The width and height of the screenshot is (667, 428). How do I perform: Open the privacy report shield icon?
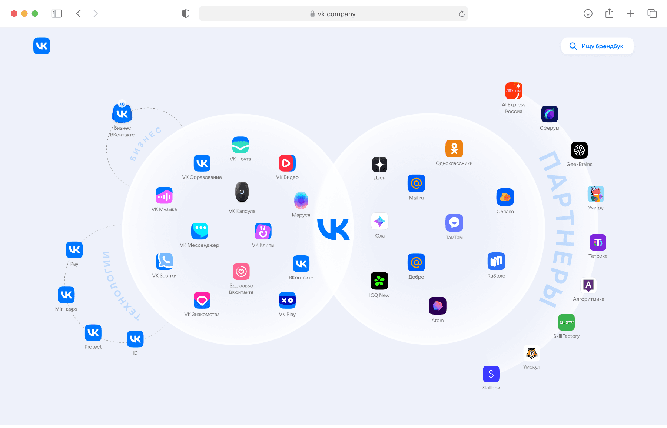[186, 14]
